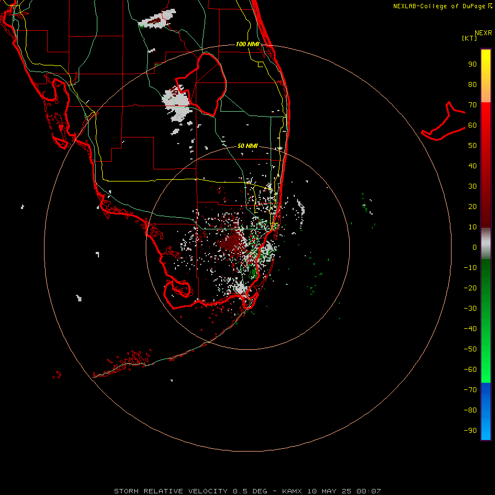Click the NEXR label above the color scale

[483, 33]
